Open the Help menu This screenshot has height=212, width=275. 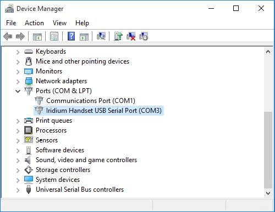point(82,23)
